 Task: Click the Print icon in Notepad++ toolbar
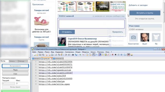click(x=52, y=55)
